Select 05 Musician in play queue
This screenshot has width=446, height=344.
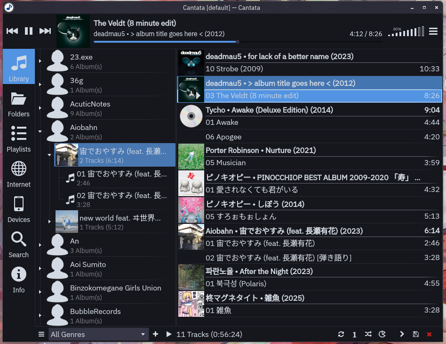click(323, 163)
